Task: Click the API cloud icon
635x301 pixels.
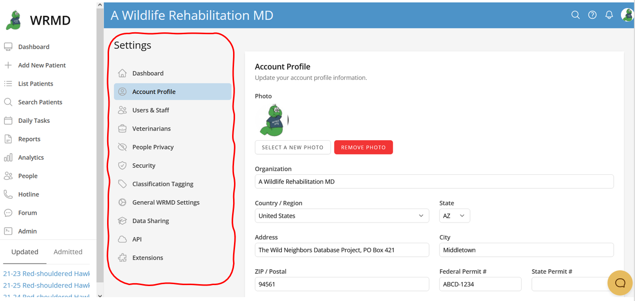Action: coord(123,239)
